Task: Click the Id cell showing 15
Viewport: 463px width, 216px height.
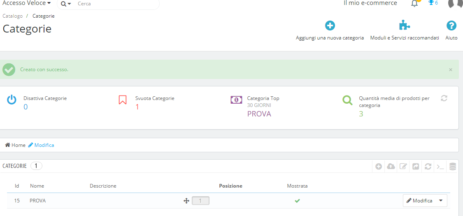Action: (17, 201)
